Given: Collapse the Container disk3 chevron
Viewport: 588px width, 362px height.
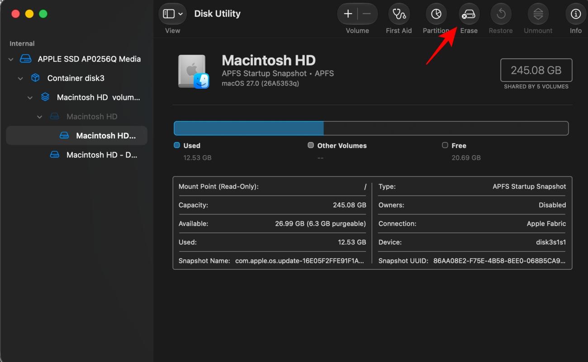Looking at the screenshot, I should coord(20,78).
